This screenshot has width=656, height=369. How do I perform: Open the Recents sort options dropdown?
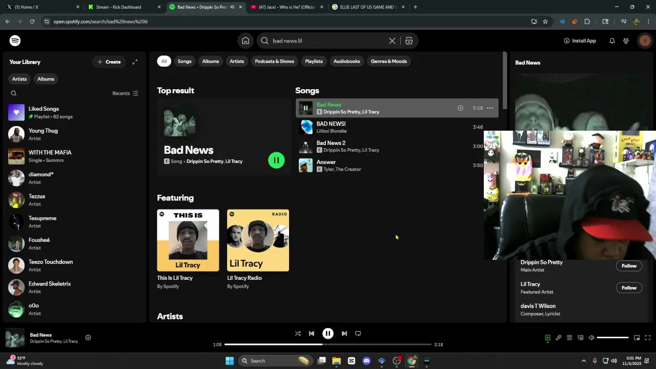click(x=125, y=93)
